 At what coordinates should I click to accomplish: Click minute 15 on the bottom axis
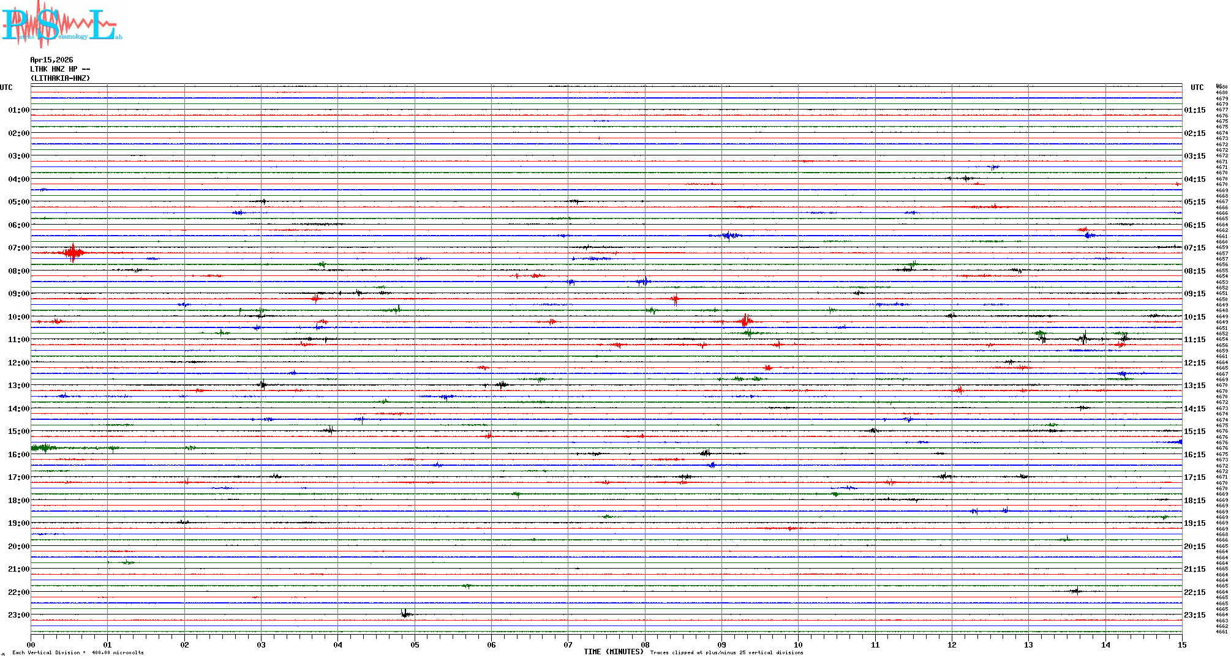pos(1181,644)
